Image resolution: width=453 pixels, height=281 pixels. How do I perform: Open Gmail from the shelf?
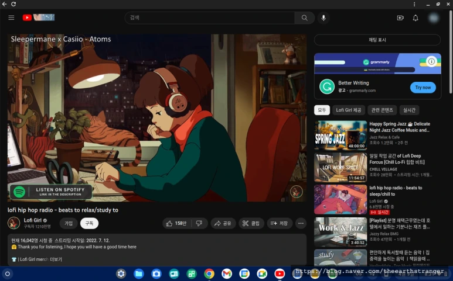227,274
